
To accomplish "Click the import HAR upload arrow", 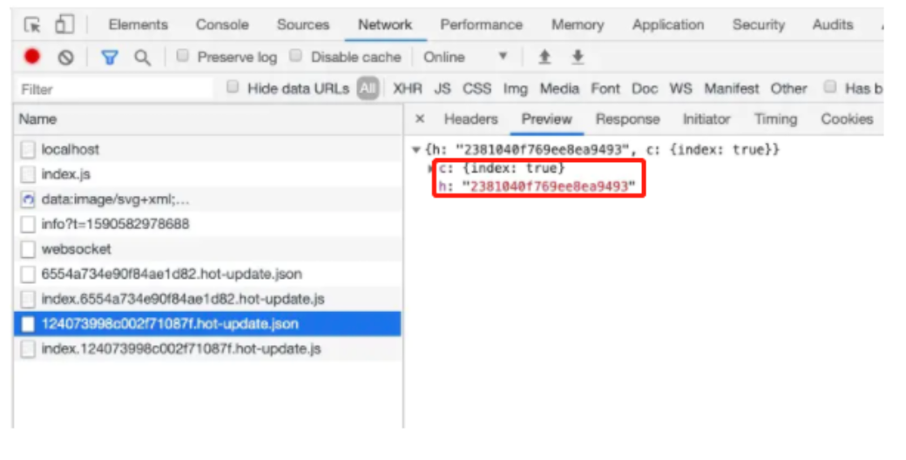I will (544, 57).
